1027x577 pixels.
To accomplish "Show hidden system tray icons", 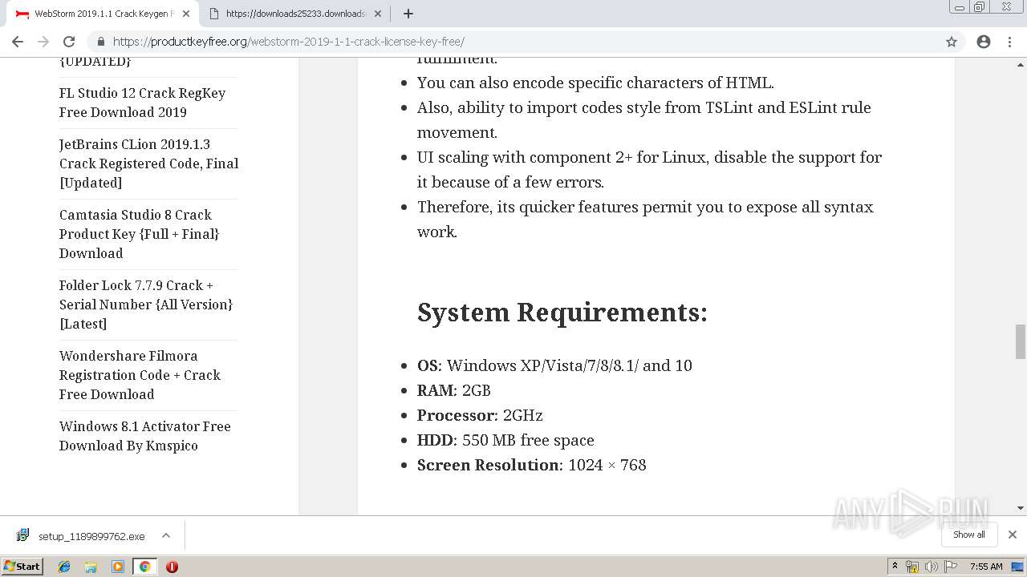I will (x=895, y=567).
